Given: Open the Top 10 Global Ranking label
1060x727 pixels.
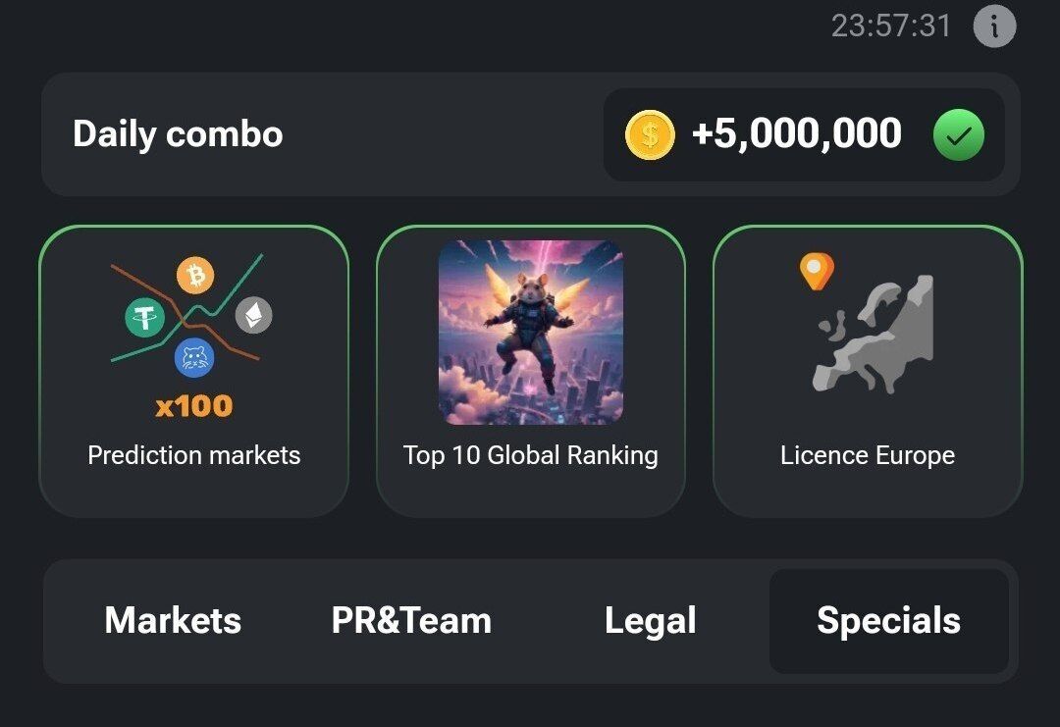Looking at the screenshot, I should coord(530,455).
